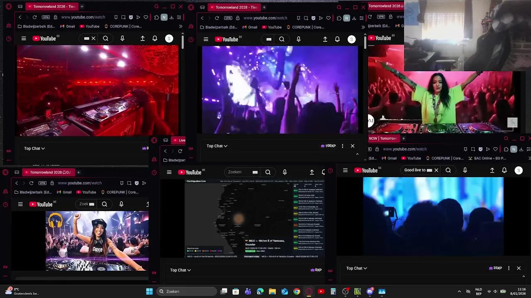Open BAC Online bookmark in bottom-right window
This screenshot has width=531, height=298.
pos(487,158)
